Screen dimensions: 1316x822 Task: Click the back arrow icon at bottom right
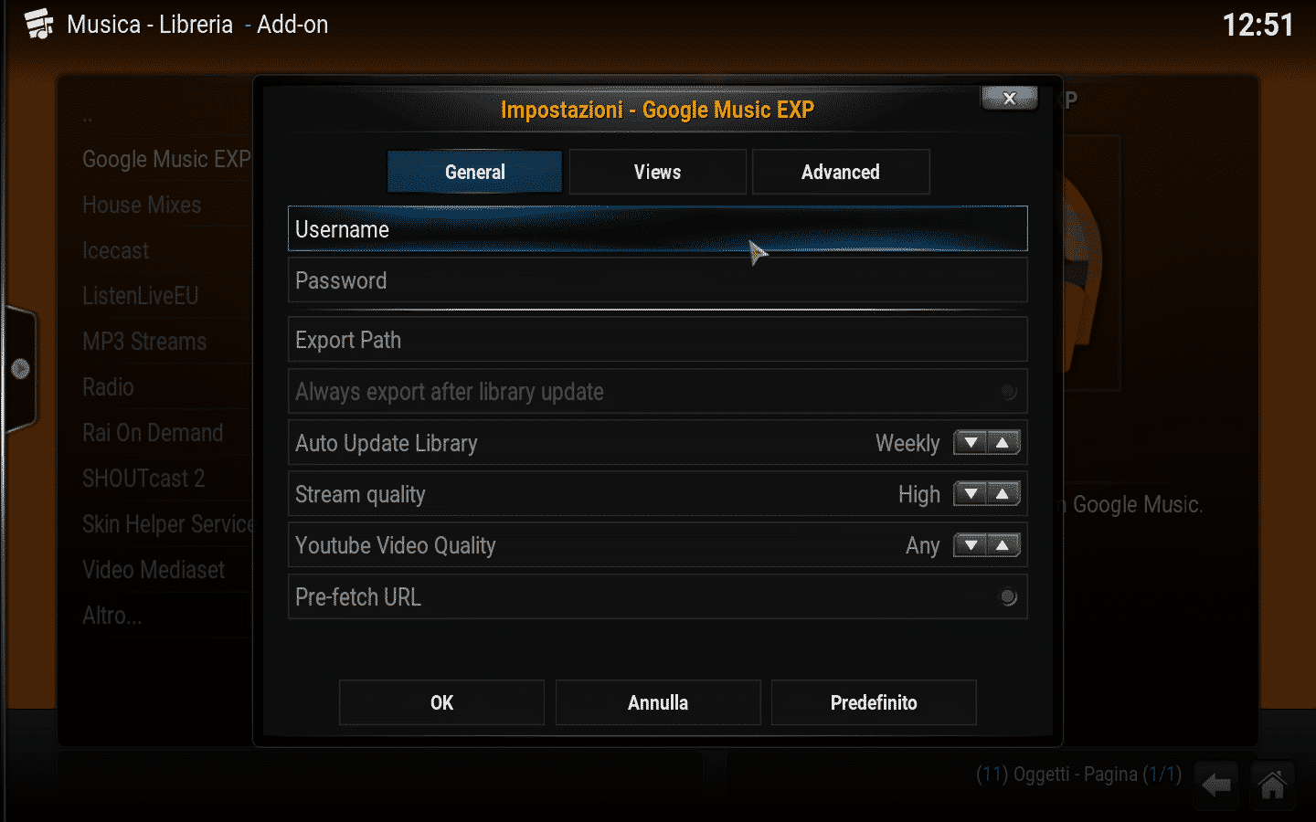coord(1216,784)
